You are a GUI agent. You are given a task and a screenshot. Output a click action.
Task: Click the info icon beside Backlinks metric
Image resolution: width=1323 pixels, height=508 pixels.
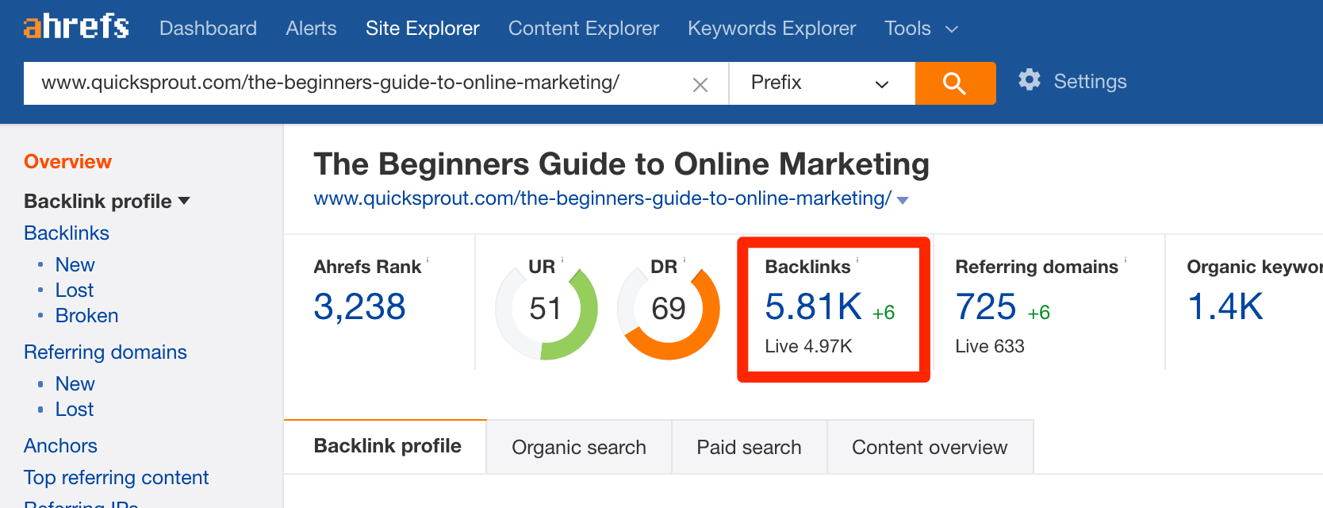pos(857,260)
